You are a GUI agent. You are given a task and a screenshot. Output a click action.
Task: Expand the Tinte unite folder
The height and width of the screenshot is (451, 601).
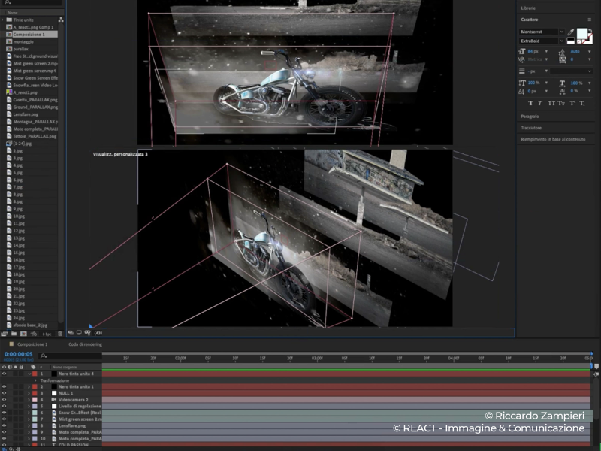tap(2, 20)
